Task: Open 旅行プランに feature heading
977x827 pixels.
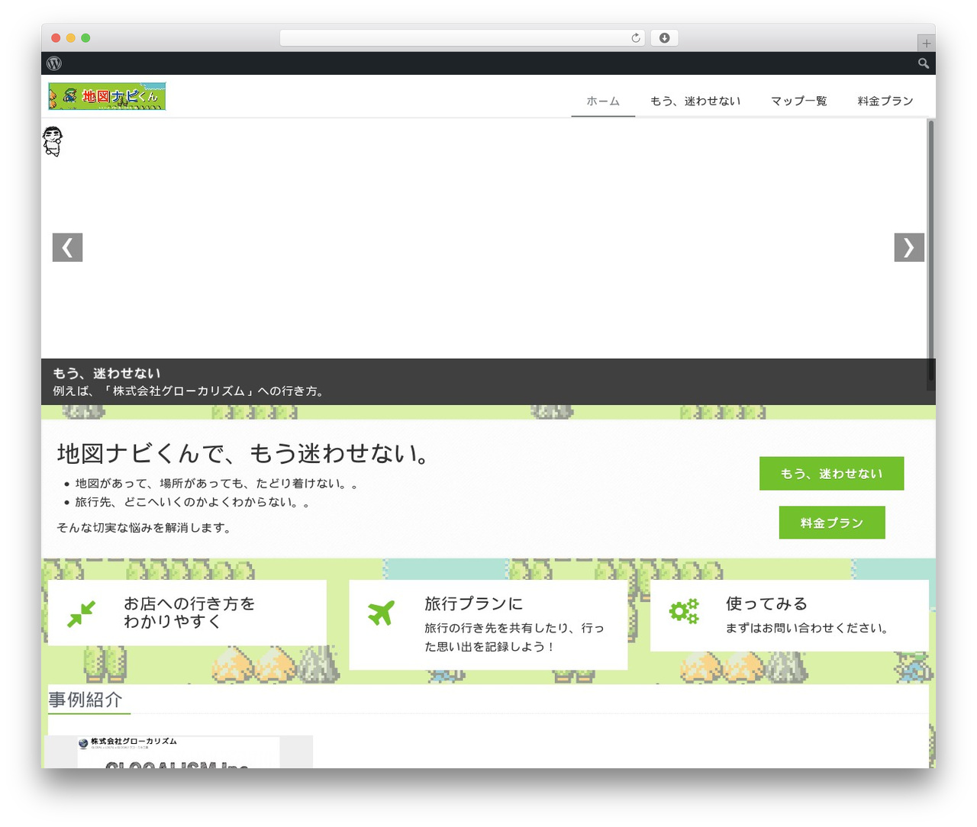Action: 474,603
